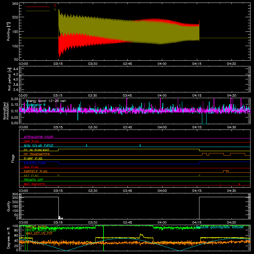
Task: Click the Flags axis title
Action: 13,158
